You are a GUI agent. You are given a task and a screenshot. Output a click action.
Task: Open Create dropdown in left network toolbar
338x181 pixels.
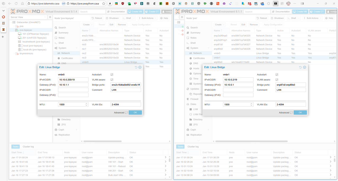88,25
